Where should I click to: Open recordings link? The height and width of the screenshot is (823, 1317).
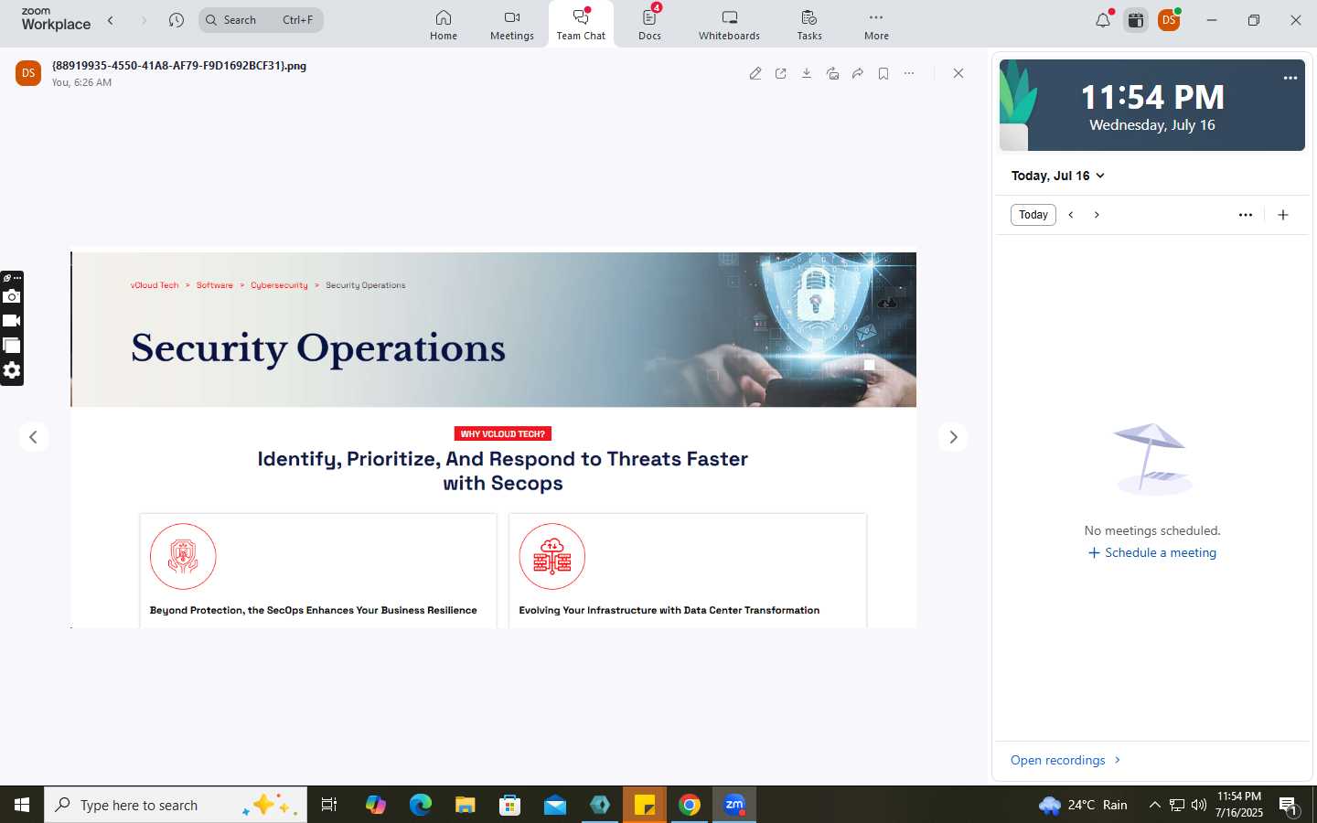(1065, 760)
